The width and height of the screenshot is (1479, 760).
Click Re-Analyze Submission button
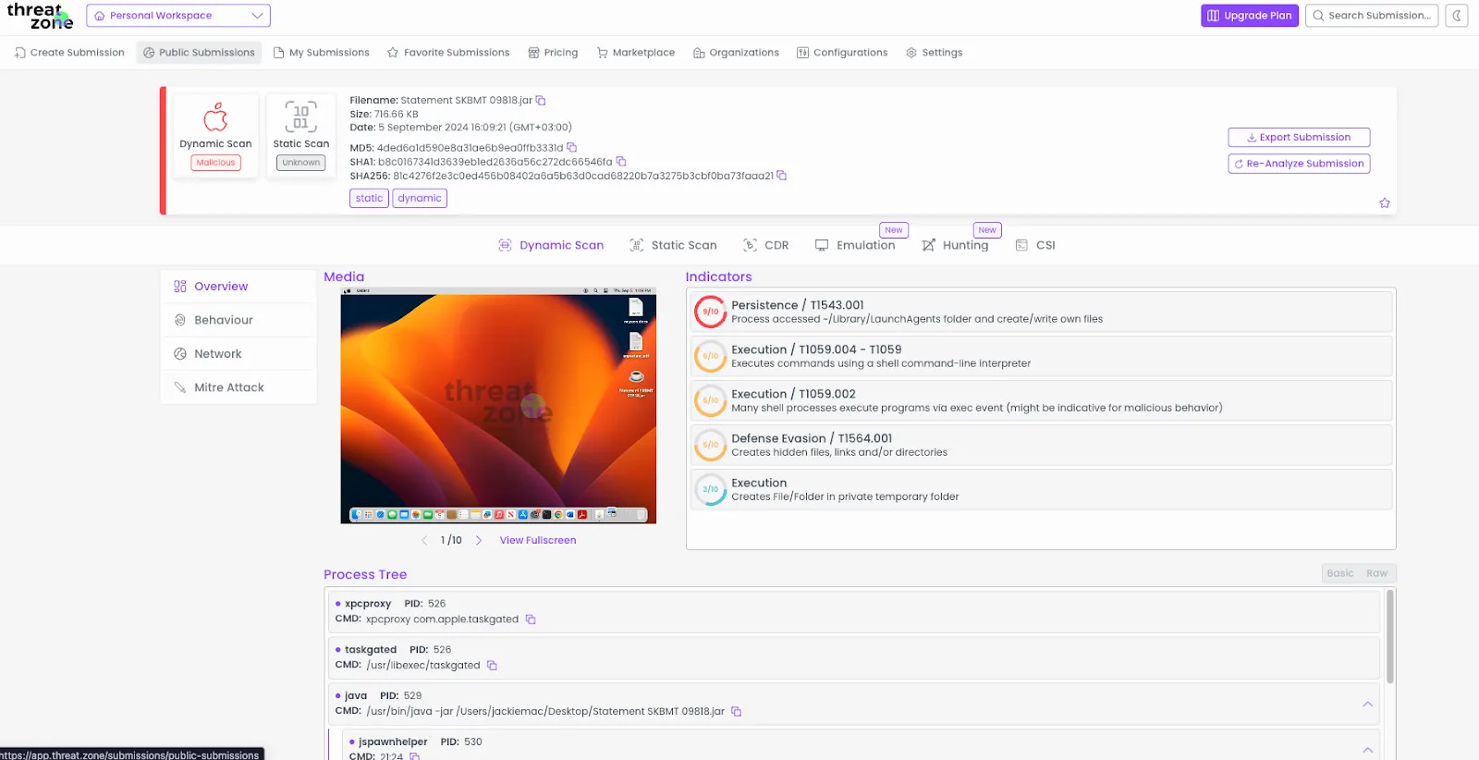pyautogui.click(x=1299, y=164)
